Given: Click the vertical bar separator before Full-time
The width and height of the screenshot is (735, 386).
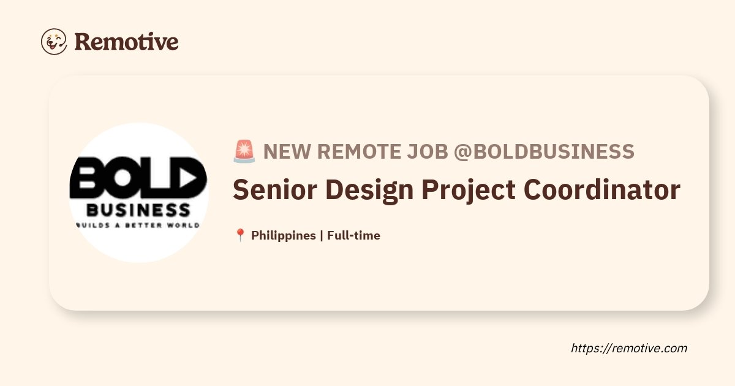Looking at the screenshot, I should coord(322,235).
